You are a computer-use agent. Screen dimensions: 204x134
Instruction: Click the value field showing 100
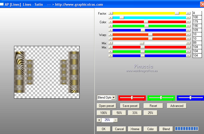tap(197, 17)
